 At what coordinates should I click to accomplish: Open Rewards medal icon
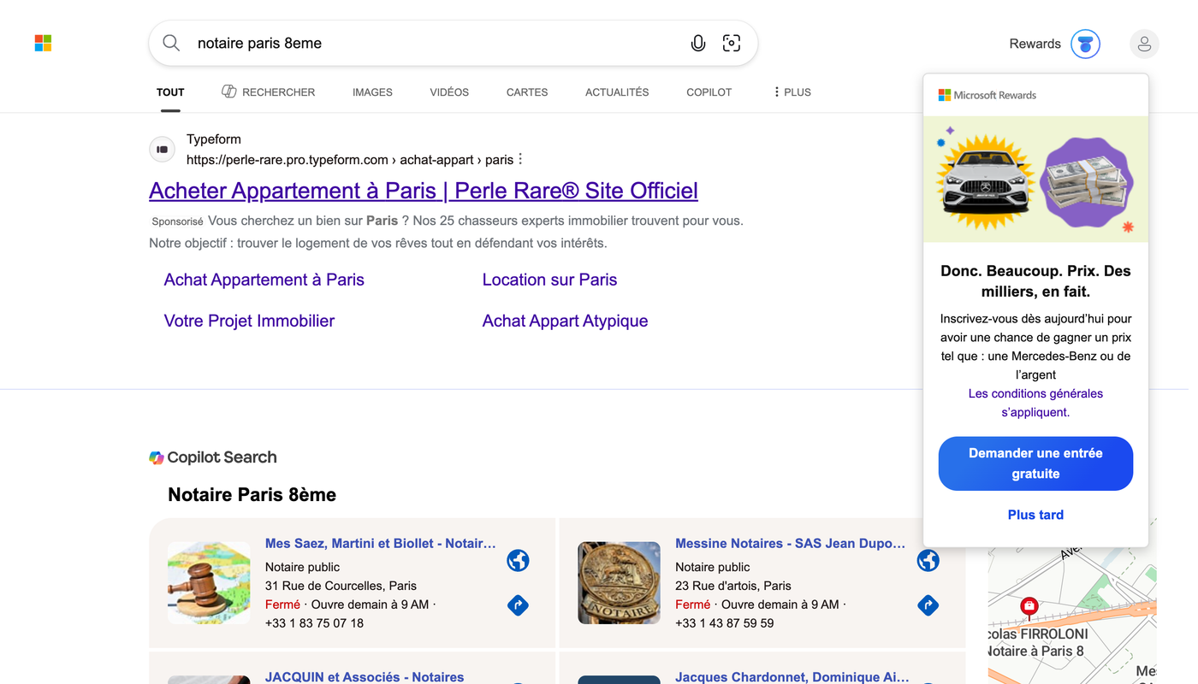coord(1085,44)
